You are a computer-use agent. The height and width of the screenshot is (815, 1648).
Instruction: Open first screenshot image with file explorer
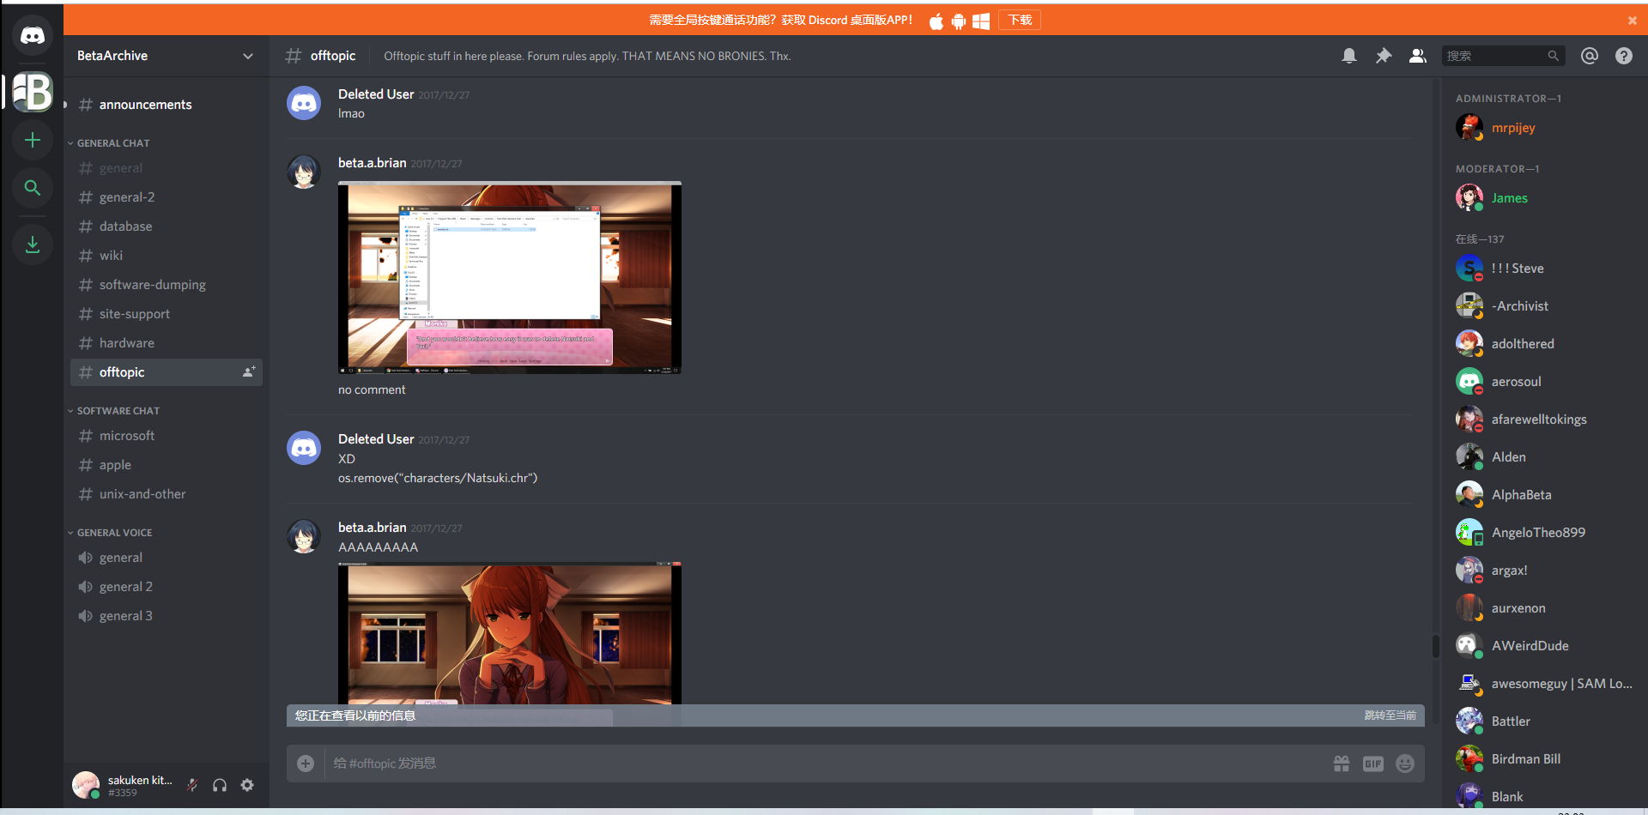(x=510, y=278)
